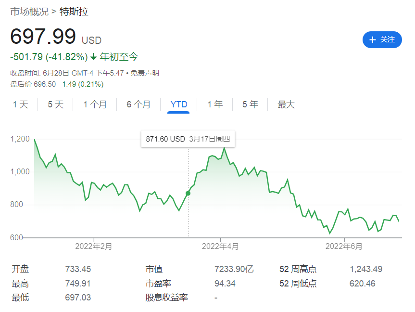
Task: Follow the stock with the 关注 button
Action: [x=382, y=40]
